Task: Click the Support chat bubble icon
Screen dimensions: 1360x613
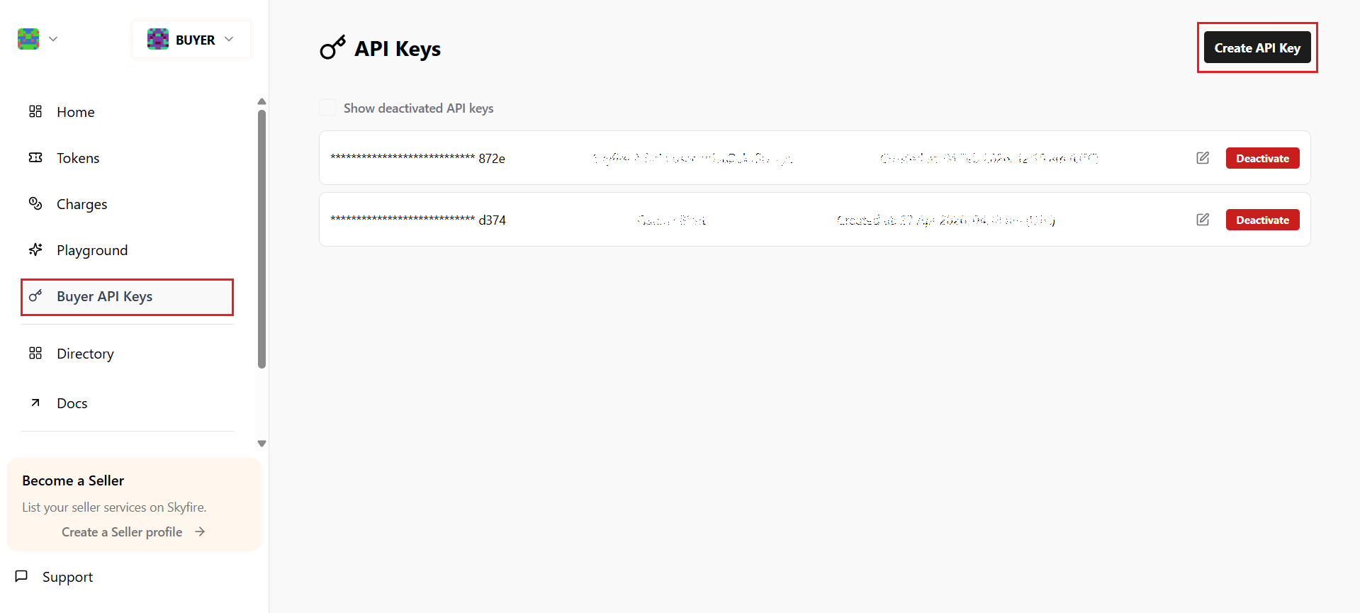Action: 22,576
